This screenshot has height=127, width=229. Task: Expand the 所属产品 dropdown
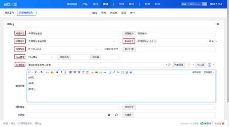(x=73, y=34)
